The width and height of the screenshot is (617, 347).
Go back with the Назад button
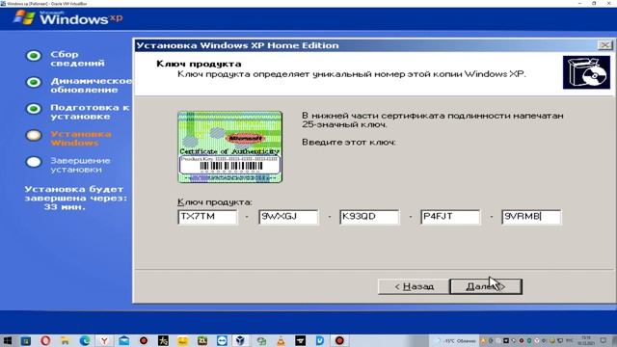click(x=414, y=286)
